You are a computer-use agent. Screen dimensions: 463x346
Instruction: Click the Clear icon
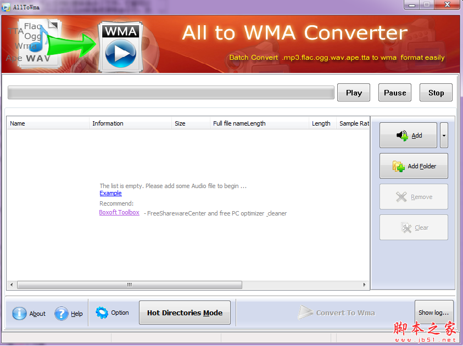406,228
